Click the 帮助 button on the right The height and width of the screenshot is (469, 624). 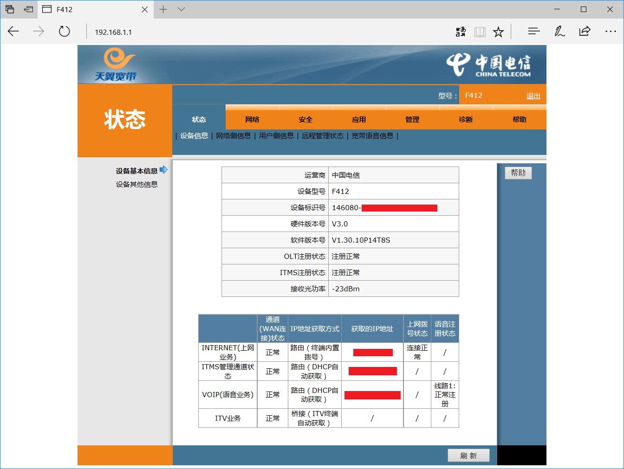pyautogui.click(x=518, y=173)
